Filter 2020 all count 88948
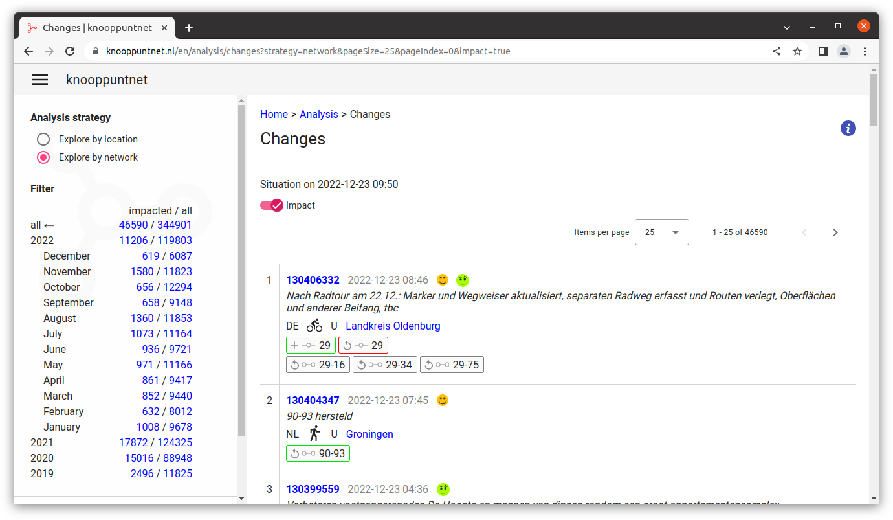Viewport: 893px width, 520px height. coord(177,458)
